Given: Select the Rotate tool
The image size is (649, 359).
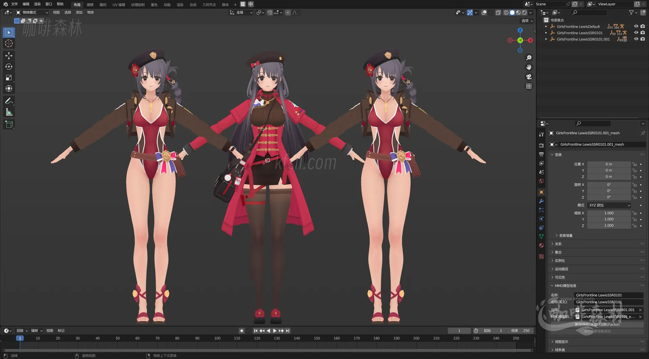Looking at the screenshot, I should [x=8, y=67].
